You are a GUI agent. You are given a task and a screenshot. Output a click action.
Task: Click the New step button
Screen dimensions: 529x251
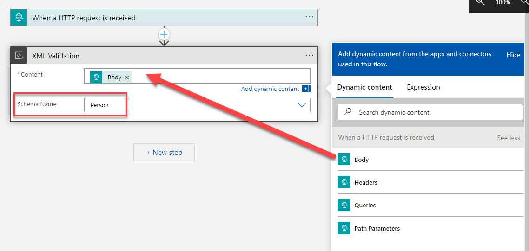click(164, 153)
